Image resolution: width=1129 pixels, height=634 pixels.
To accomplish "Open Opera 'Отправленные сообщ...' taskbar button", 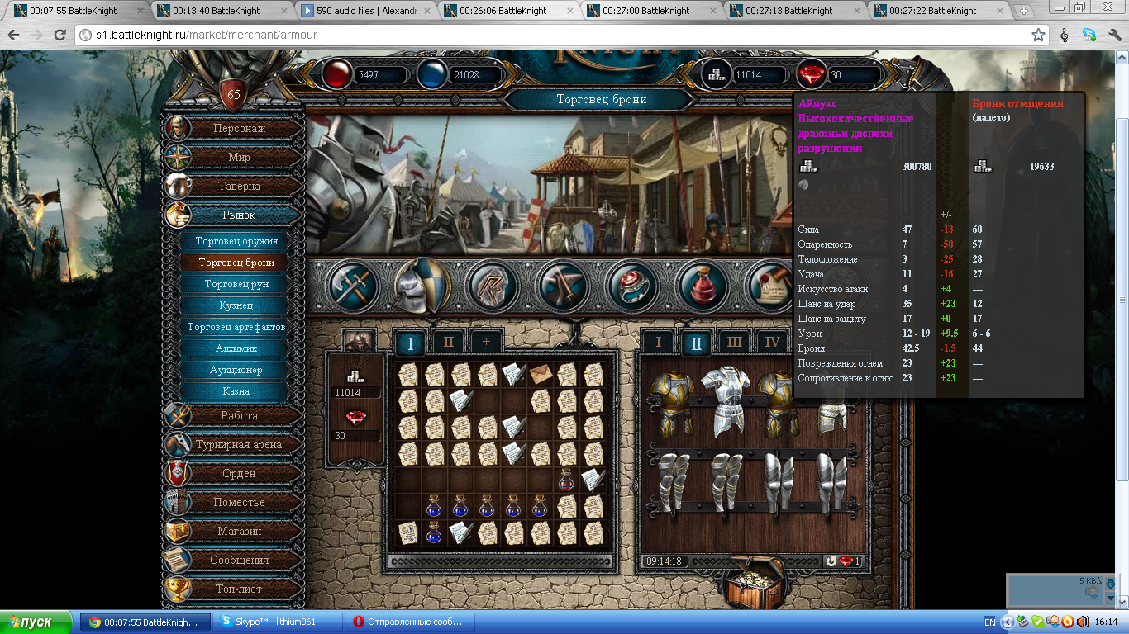I will click(x=408, y=622).
